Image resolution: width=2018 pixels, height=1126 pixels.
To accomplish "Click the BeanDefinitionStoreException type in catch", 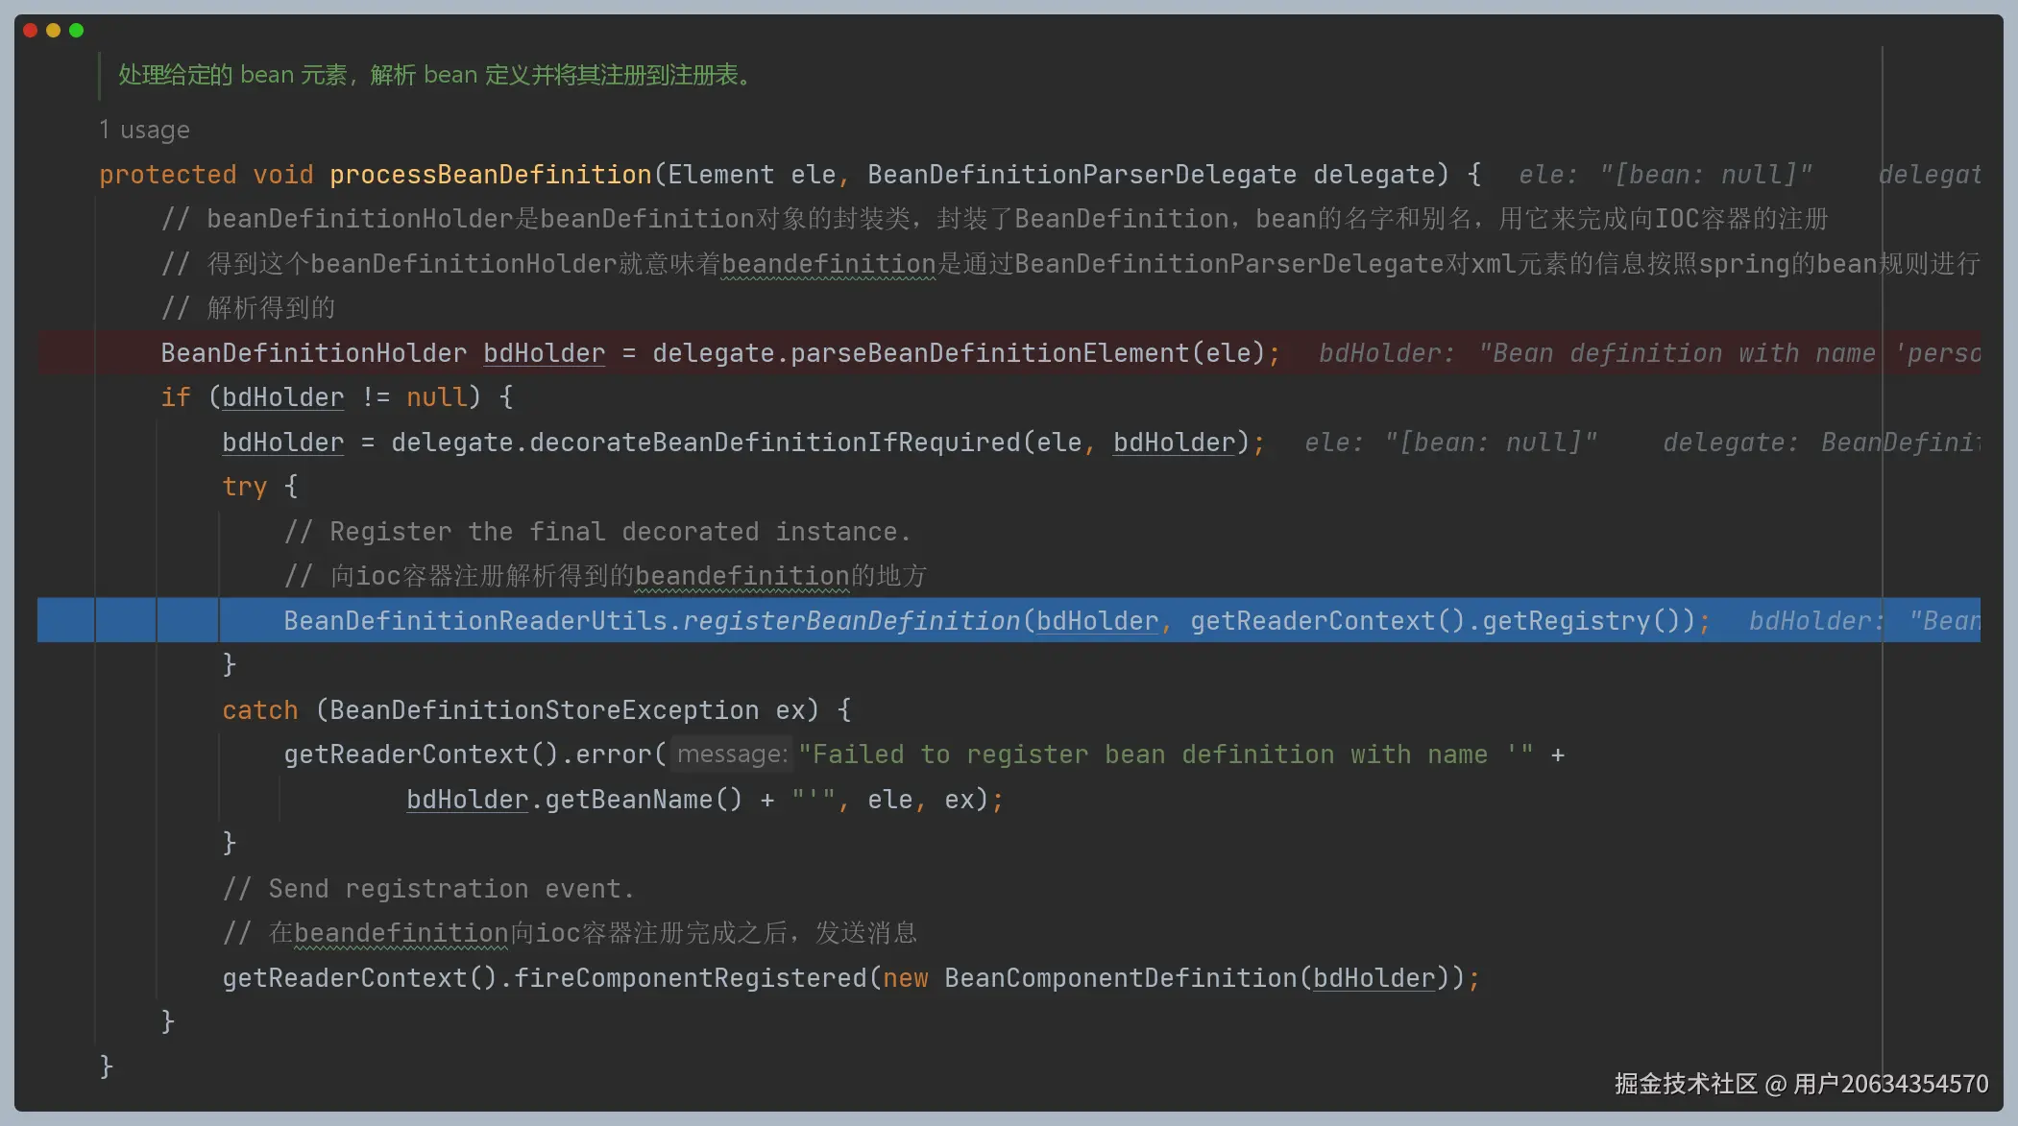I will pyautogui.click(x=544, y=710).
